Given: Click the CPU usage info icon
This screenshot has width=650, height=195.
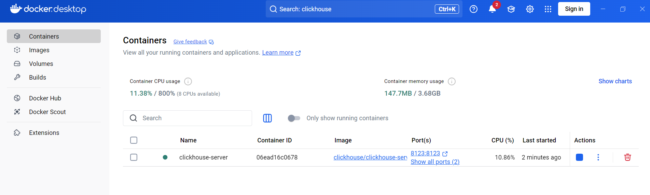Looking at the screenshot, I should coord(188,81).
